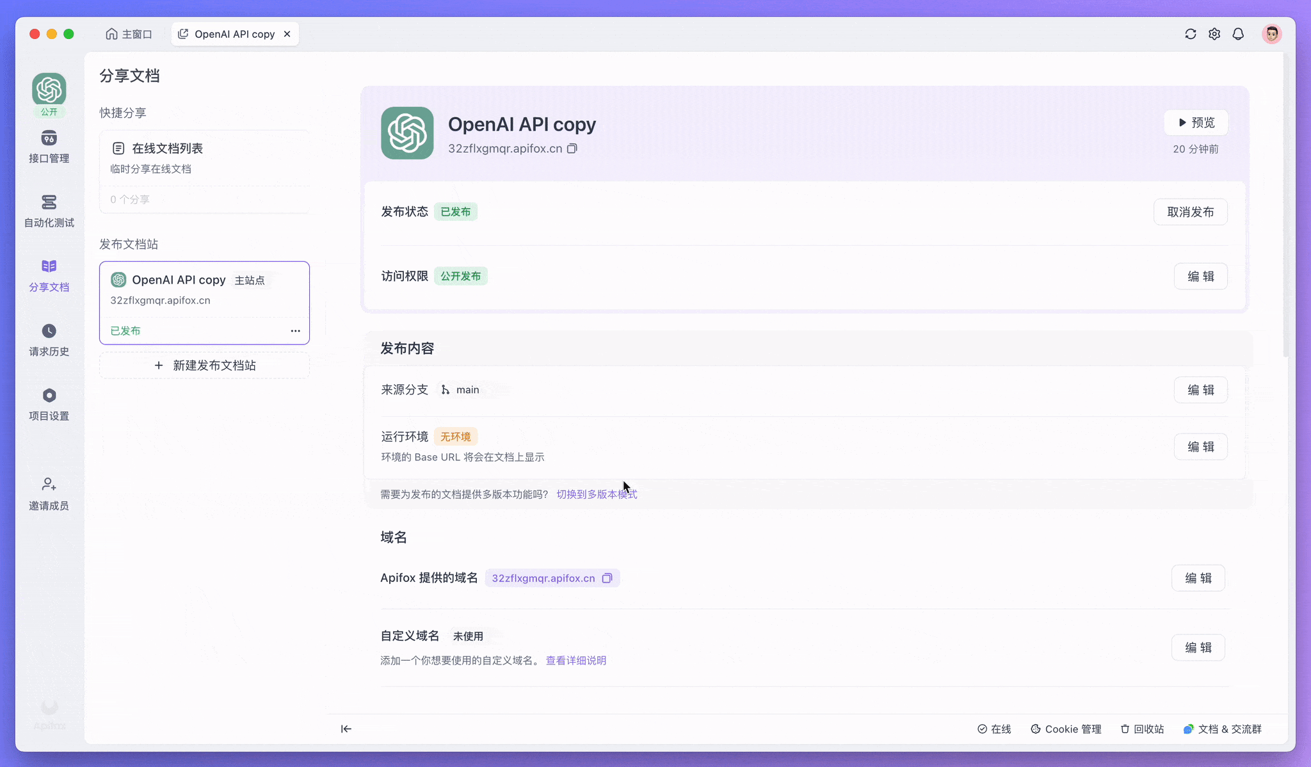This screenshot has width=1311, height=767.
Task: Select the OpenAI API copy tab
Action: pyautogui.click(x=234, y=34)
